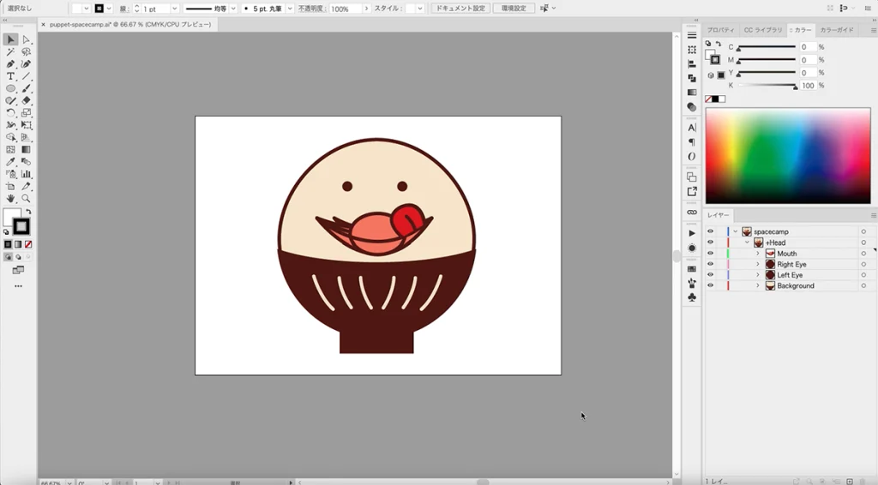Open the stroke weight dropdown
This screenshot has width=878, height=485.
175,9
